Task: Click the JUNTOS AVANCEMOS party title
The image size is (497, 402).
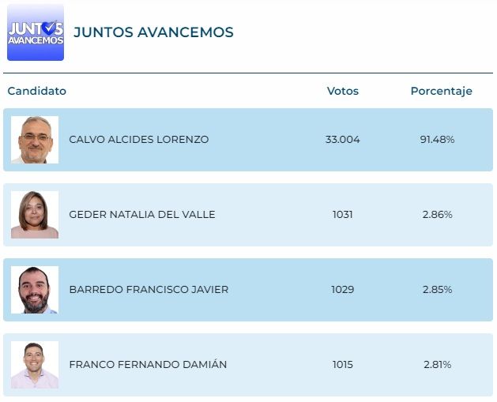Action: click(x=153, y=32)
